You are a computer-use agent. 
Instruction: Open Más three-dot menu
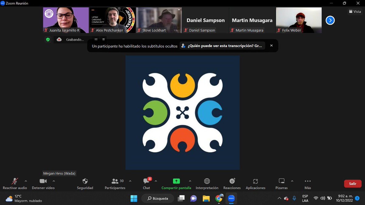click(x=308, y=184)
